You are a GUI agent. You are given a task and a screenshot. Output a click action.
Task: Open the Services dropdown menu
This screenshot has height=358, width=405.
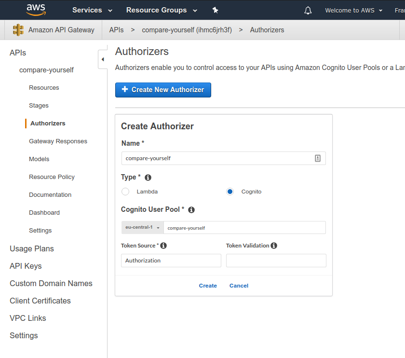point(92,10)
